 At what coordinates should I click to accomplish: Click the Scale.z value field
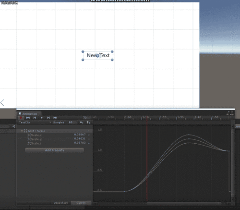[80, 143]
